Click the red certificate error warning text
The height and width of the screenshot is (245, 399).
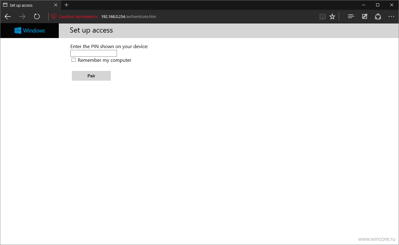click(78, 16)
